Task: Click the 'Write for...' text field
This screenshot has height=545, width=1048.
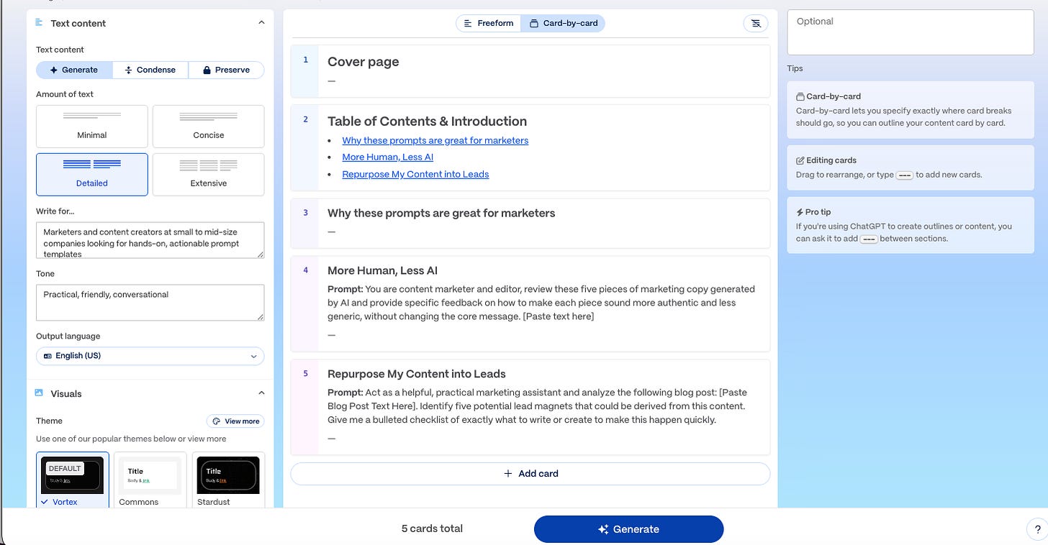Action: [150, 240]
